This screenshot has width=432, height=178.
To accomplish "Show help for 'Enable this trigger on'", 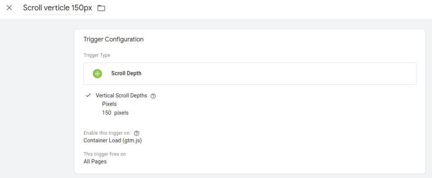I will pos(136,133).
